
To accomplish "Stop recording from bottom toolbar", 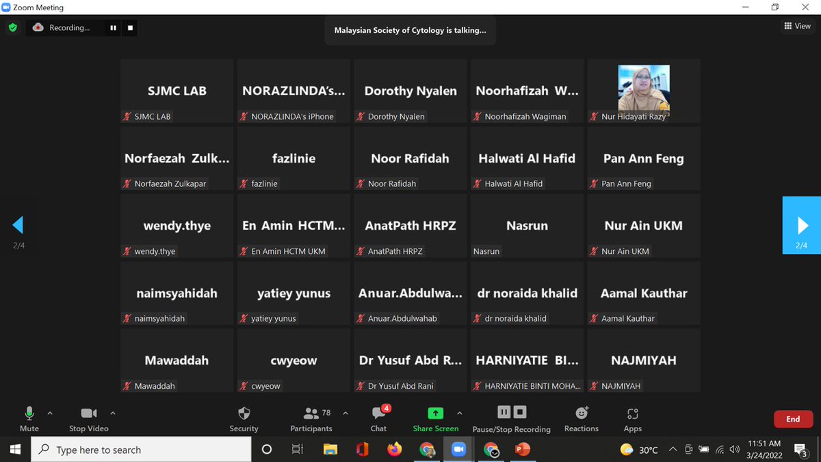I will pyautogui.click(x=520, y=412).
